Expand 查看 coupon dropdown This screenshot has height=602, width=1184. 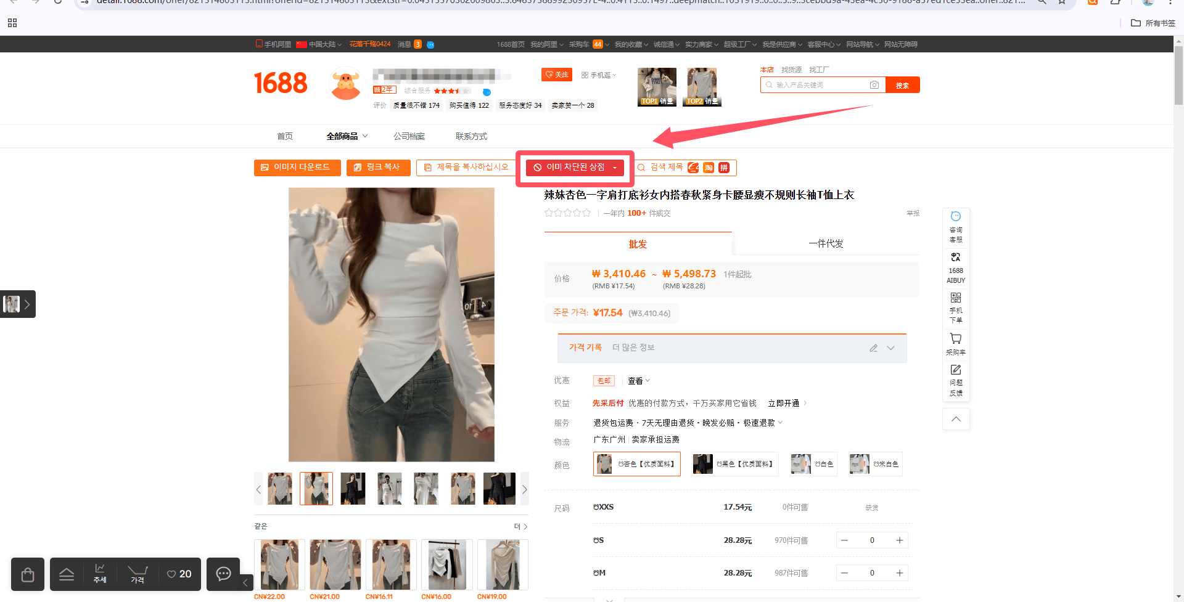(639, 381)
